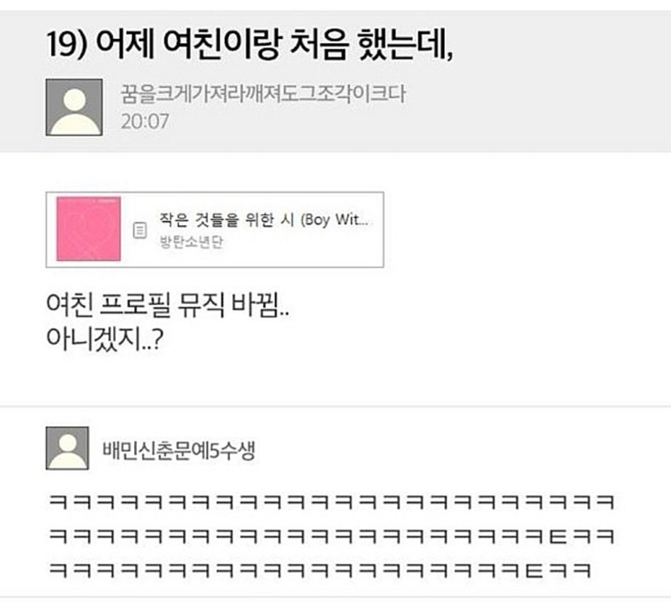671x604 pixels.
Task: Click the post author's profile avatar
Action: [74, 107]
